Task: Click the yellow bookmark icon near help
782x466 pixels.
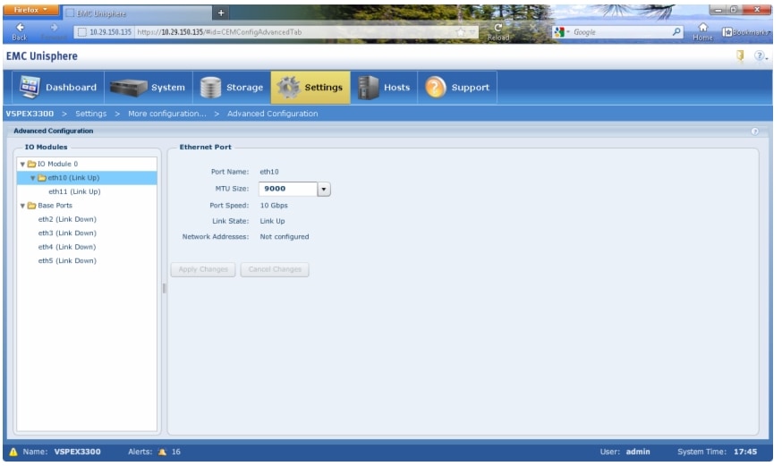Action: pos(741,56)
